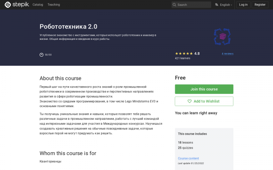This screenshot has width=273, height=170.
Task: Click the This course includes heading
Action: tap(192, 134)
